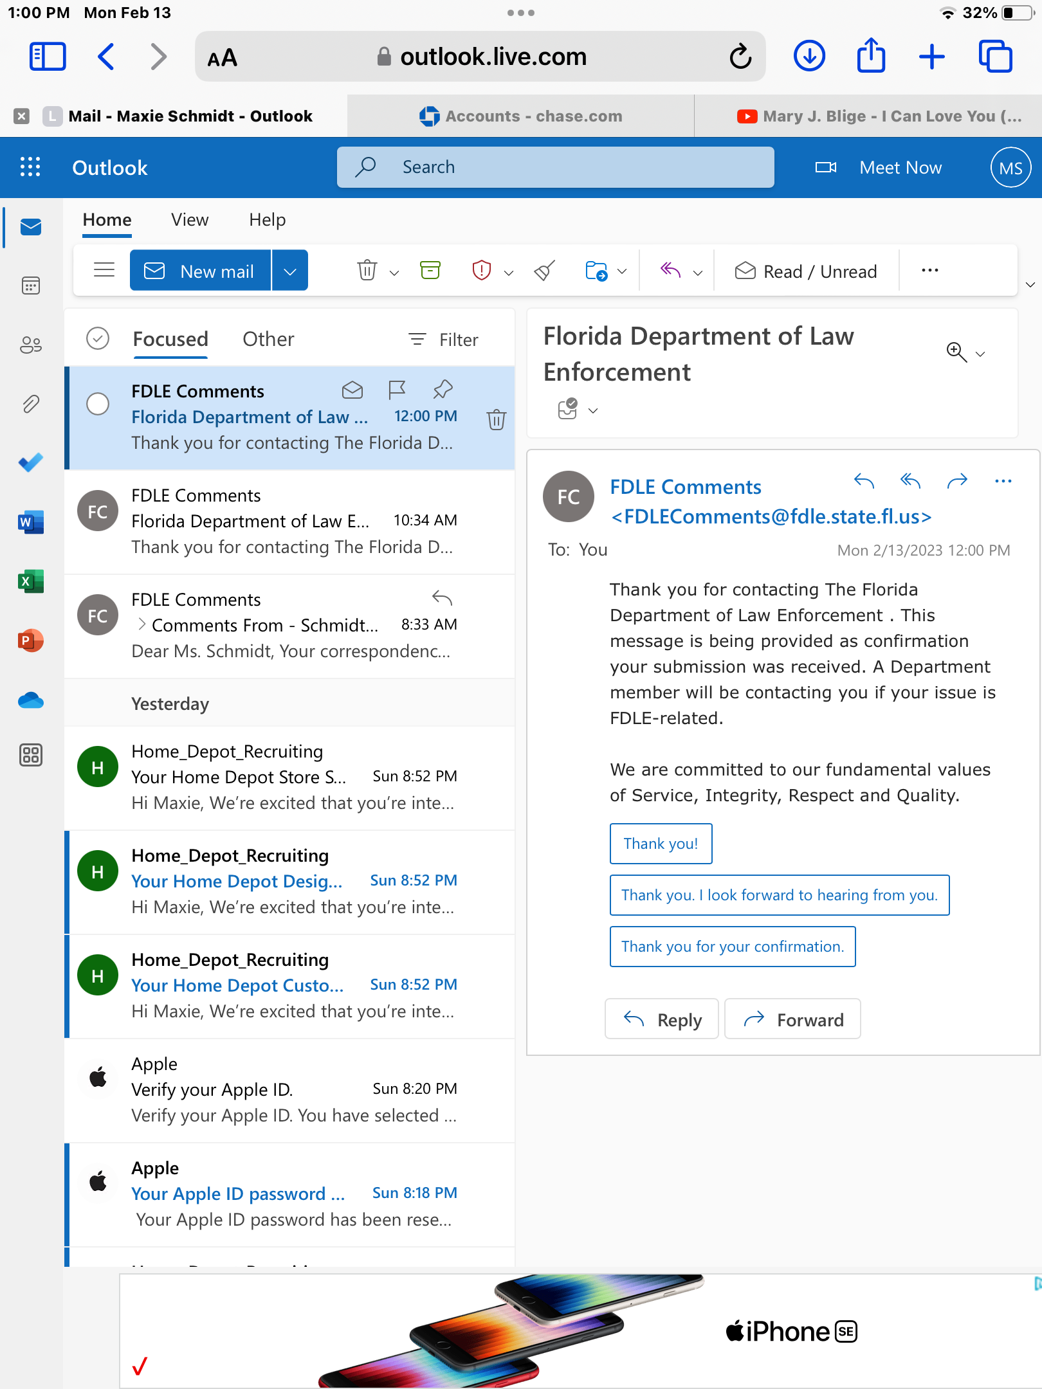Open Calendar from the left sidebar
Screen dimensions: 1042x1389
point(31,285)
